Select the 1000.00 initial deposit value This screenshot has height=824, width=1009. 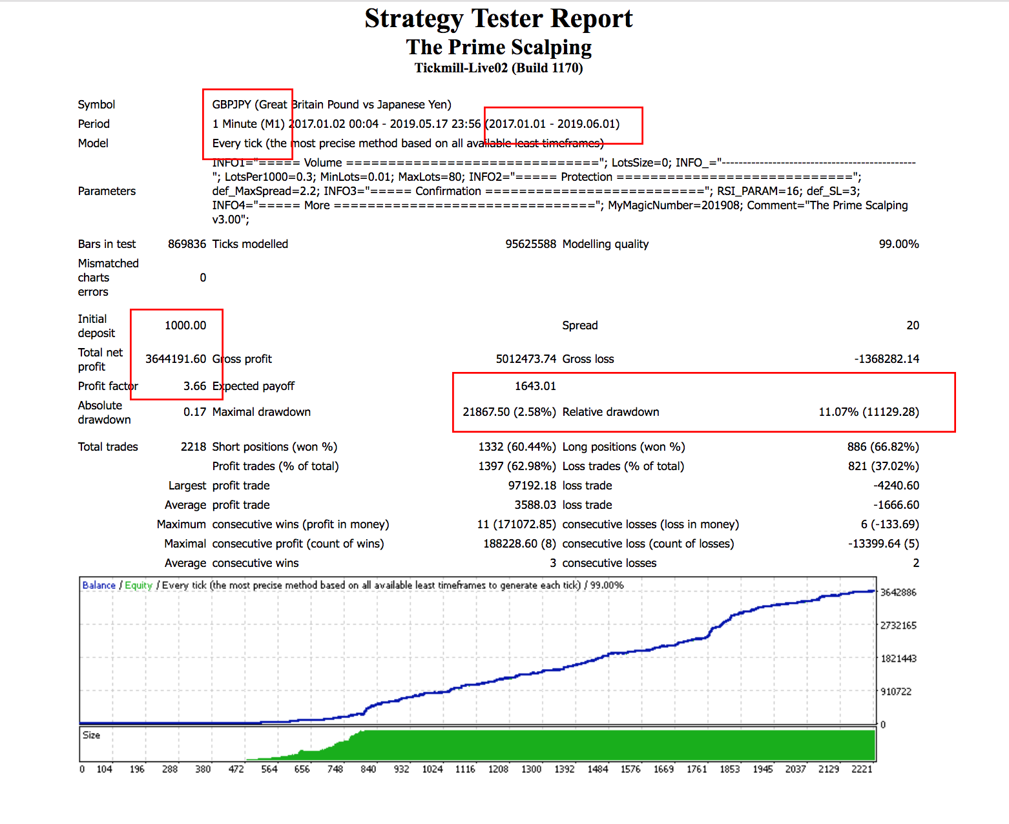point(185,325)
